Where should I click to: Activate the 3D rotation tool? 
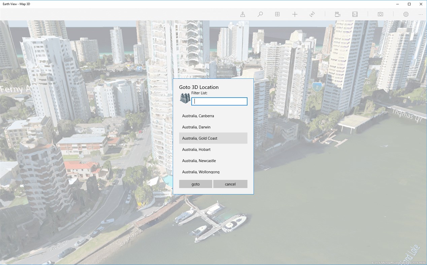coord(312,14)
